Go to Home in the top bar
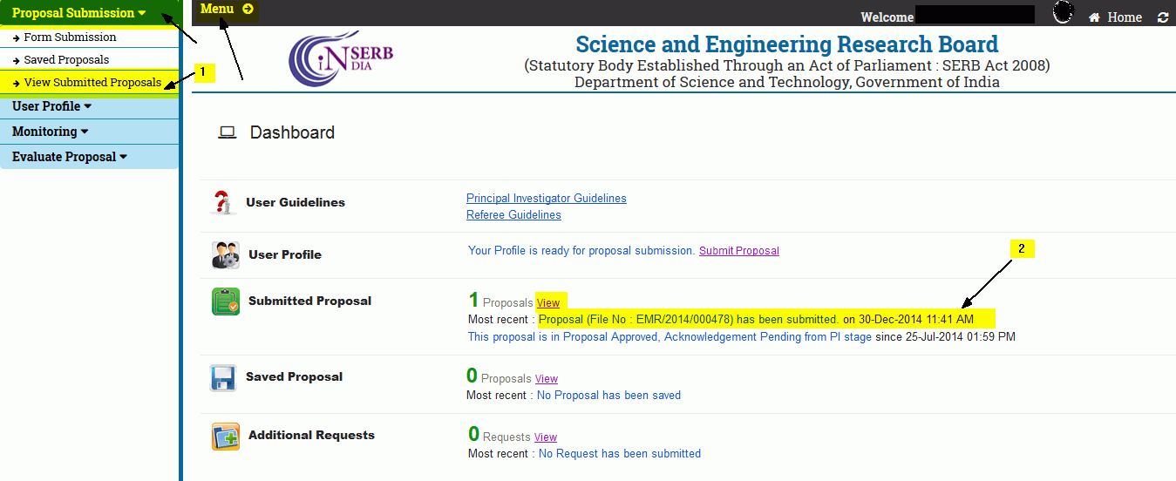The image size is (1176, 481). tap(1116, 17)
